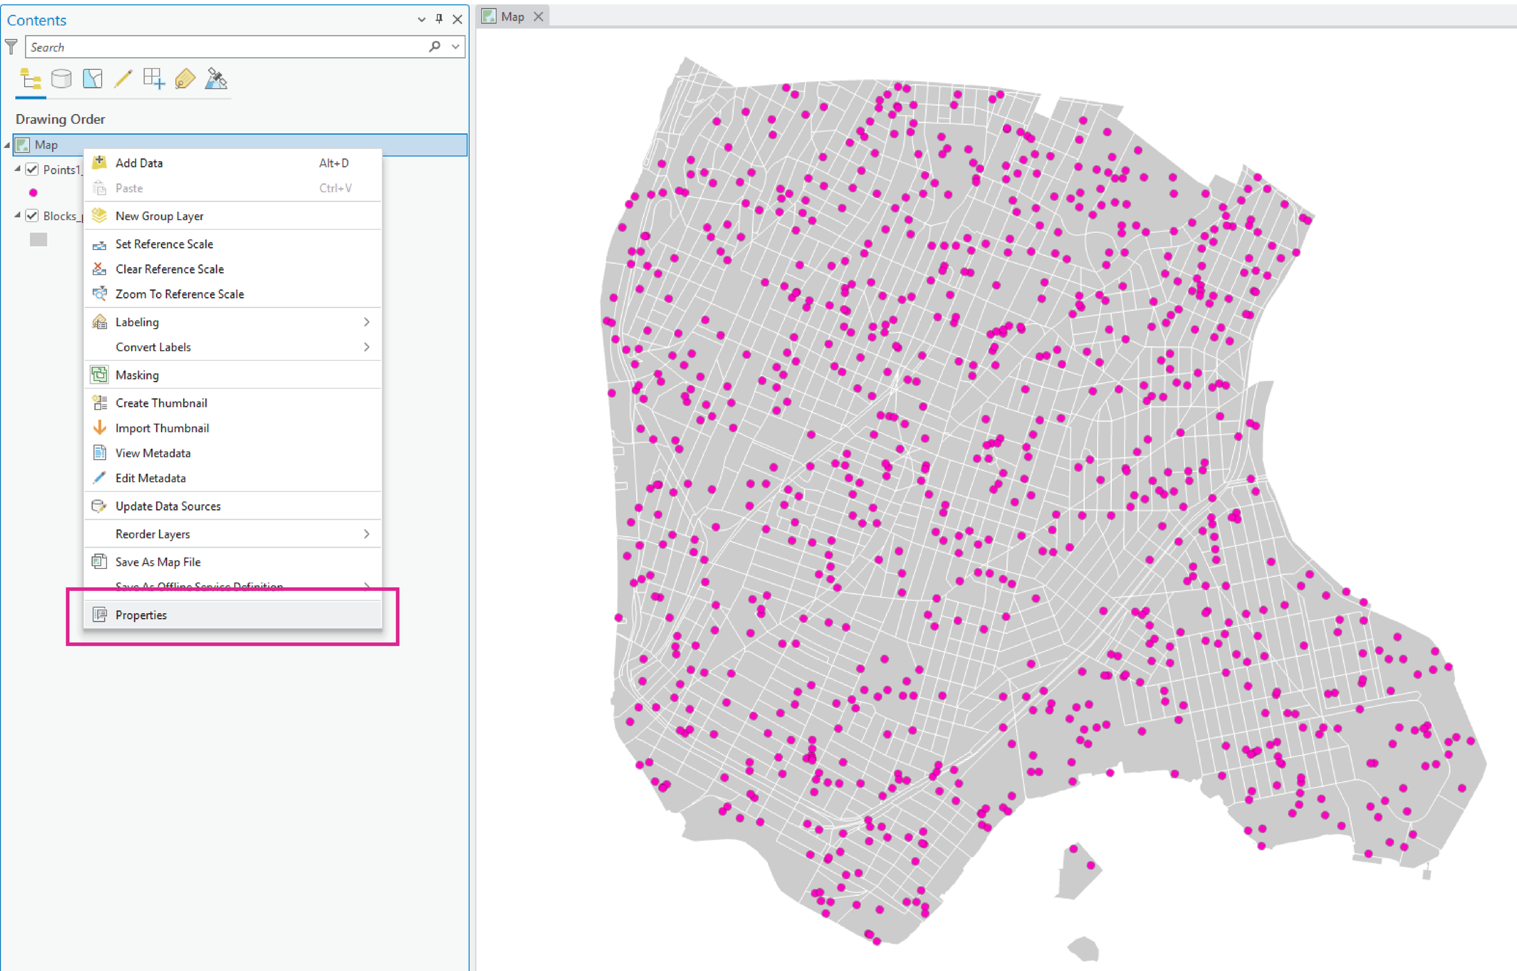Toggle the Blocks layer visibility checkbox
This screenshot has height=971, width=1517.
(32, 216)
